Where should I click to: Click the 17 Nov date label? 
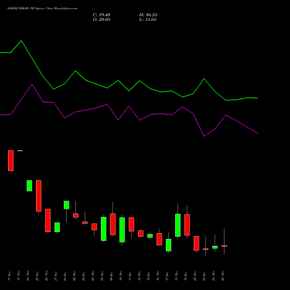coord(9,276)
